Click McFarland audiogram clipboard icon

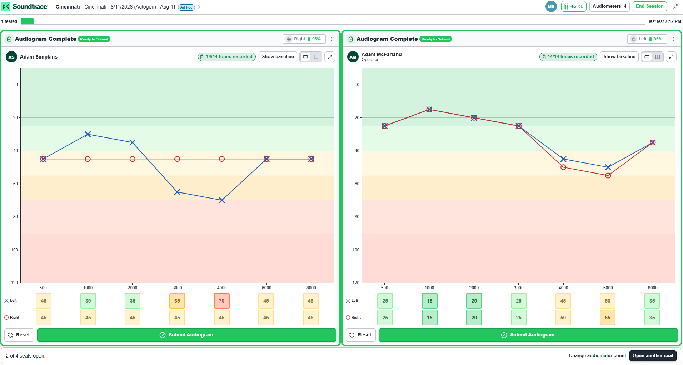pyautogui.click(x=350, y=39)
